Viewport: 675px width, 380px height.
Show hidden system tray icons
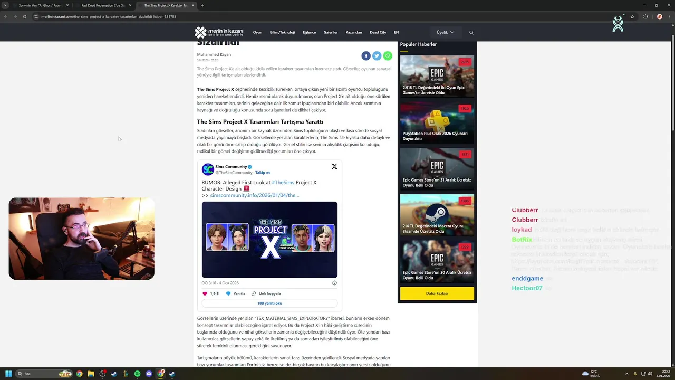tap(626, 374)
